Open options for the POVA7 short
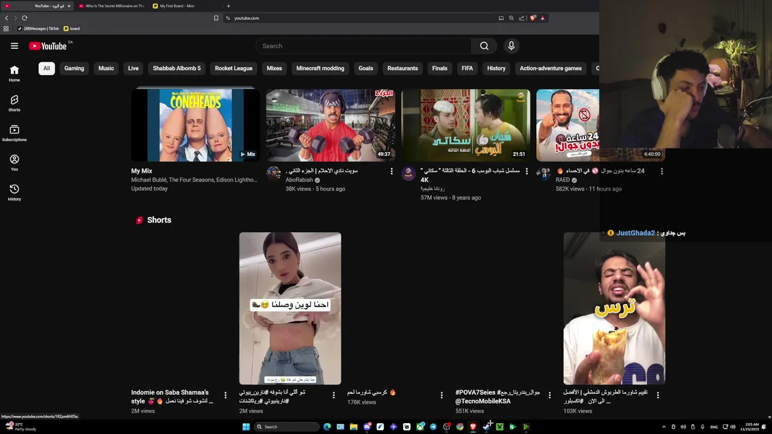The image size is (772, 434). 549,395
